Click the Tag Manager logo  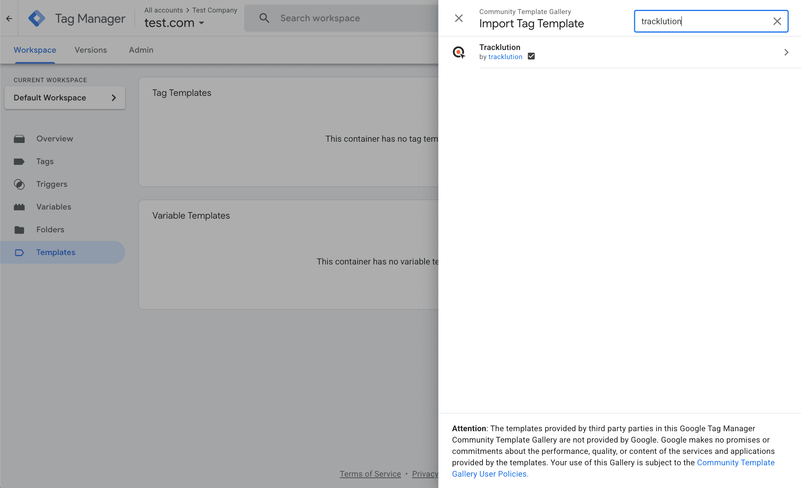[37, 18]
